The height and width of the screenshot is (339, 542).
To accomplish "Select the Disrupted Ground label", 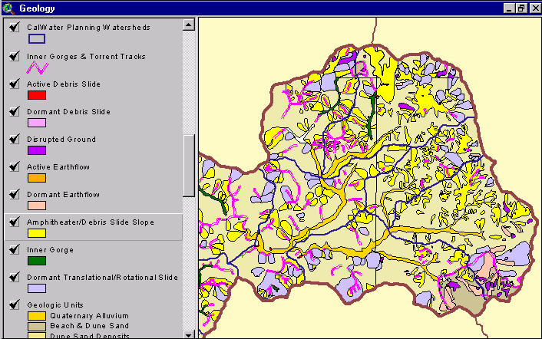I will (61, 139).
